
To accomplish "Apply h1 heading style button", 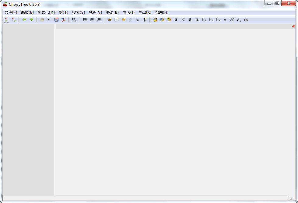I will [x=204, y=20].
